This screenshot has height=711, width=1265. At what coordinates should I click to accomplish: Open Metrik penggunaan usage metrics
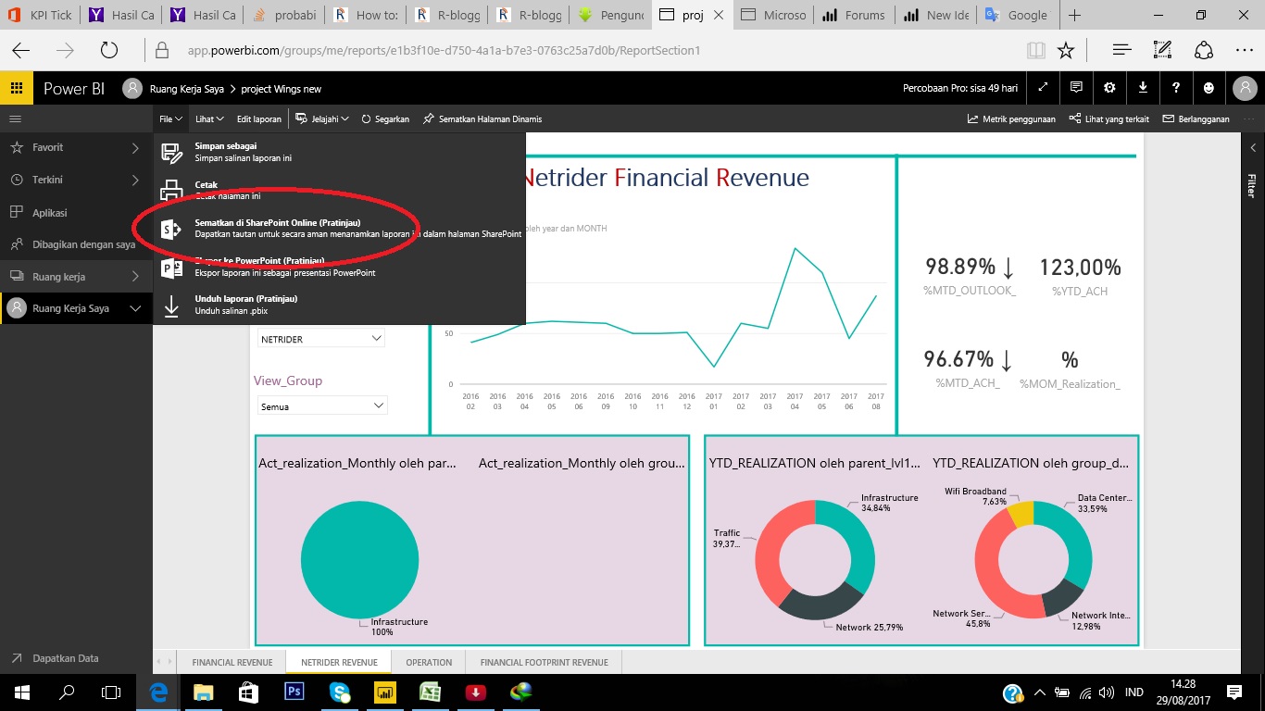[x=1011, y=118]
